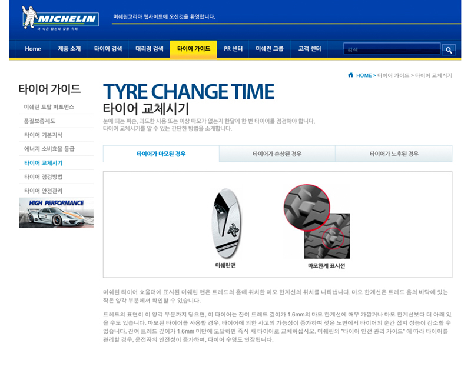Open the HIGH PERFORMANCE car banner
Image resolution: width=471 pixels, height=370 pixels.
[x=56, y=213]
